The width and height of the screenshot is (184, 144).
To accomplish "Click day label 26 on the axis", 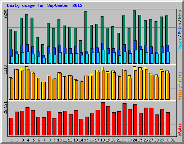I will [x=146, y=140].
